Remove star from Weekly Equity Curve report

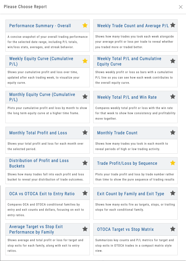(85, 61)
